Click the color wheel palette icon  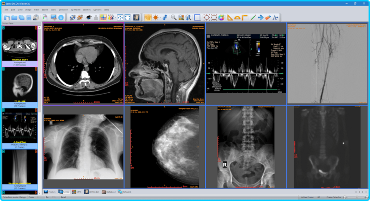221,18
